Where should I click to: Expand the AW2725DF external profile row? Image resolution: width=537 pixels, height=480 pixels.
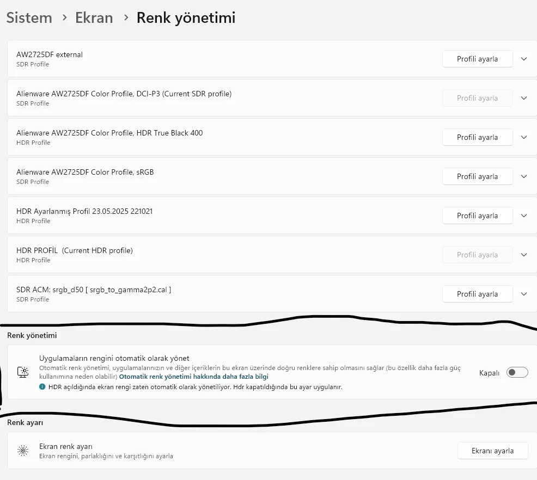click(x=523, y=59)
